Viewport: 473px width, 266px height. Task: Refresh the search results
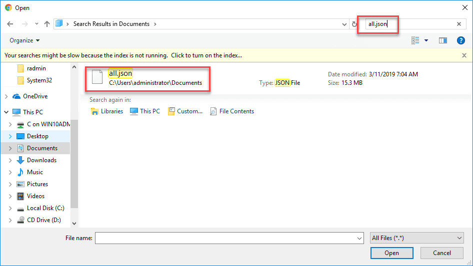(354, 24)
